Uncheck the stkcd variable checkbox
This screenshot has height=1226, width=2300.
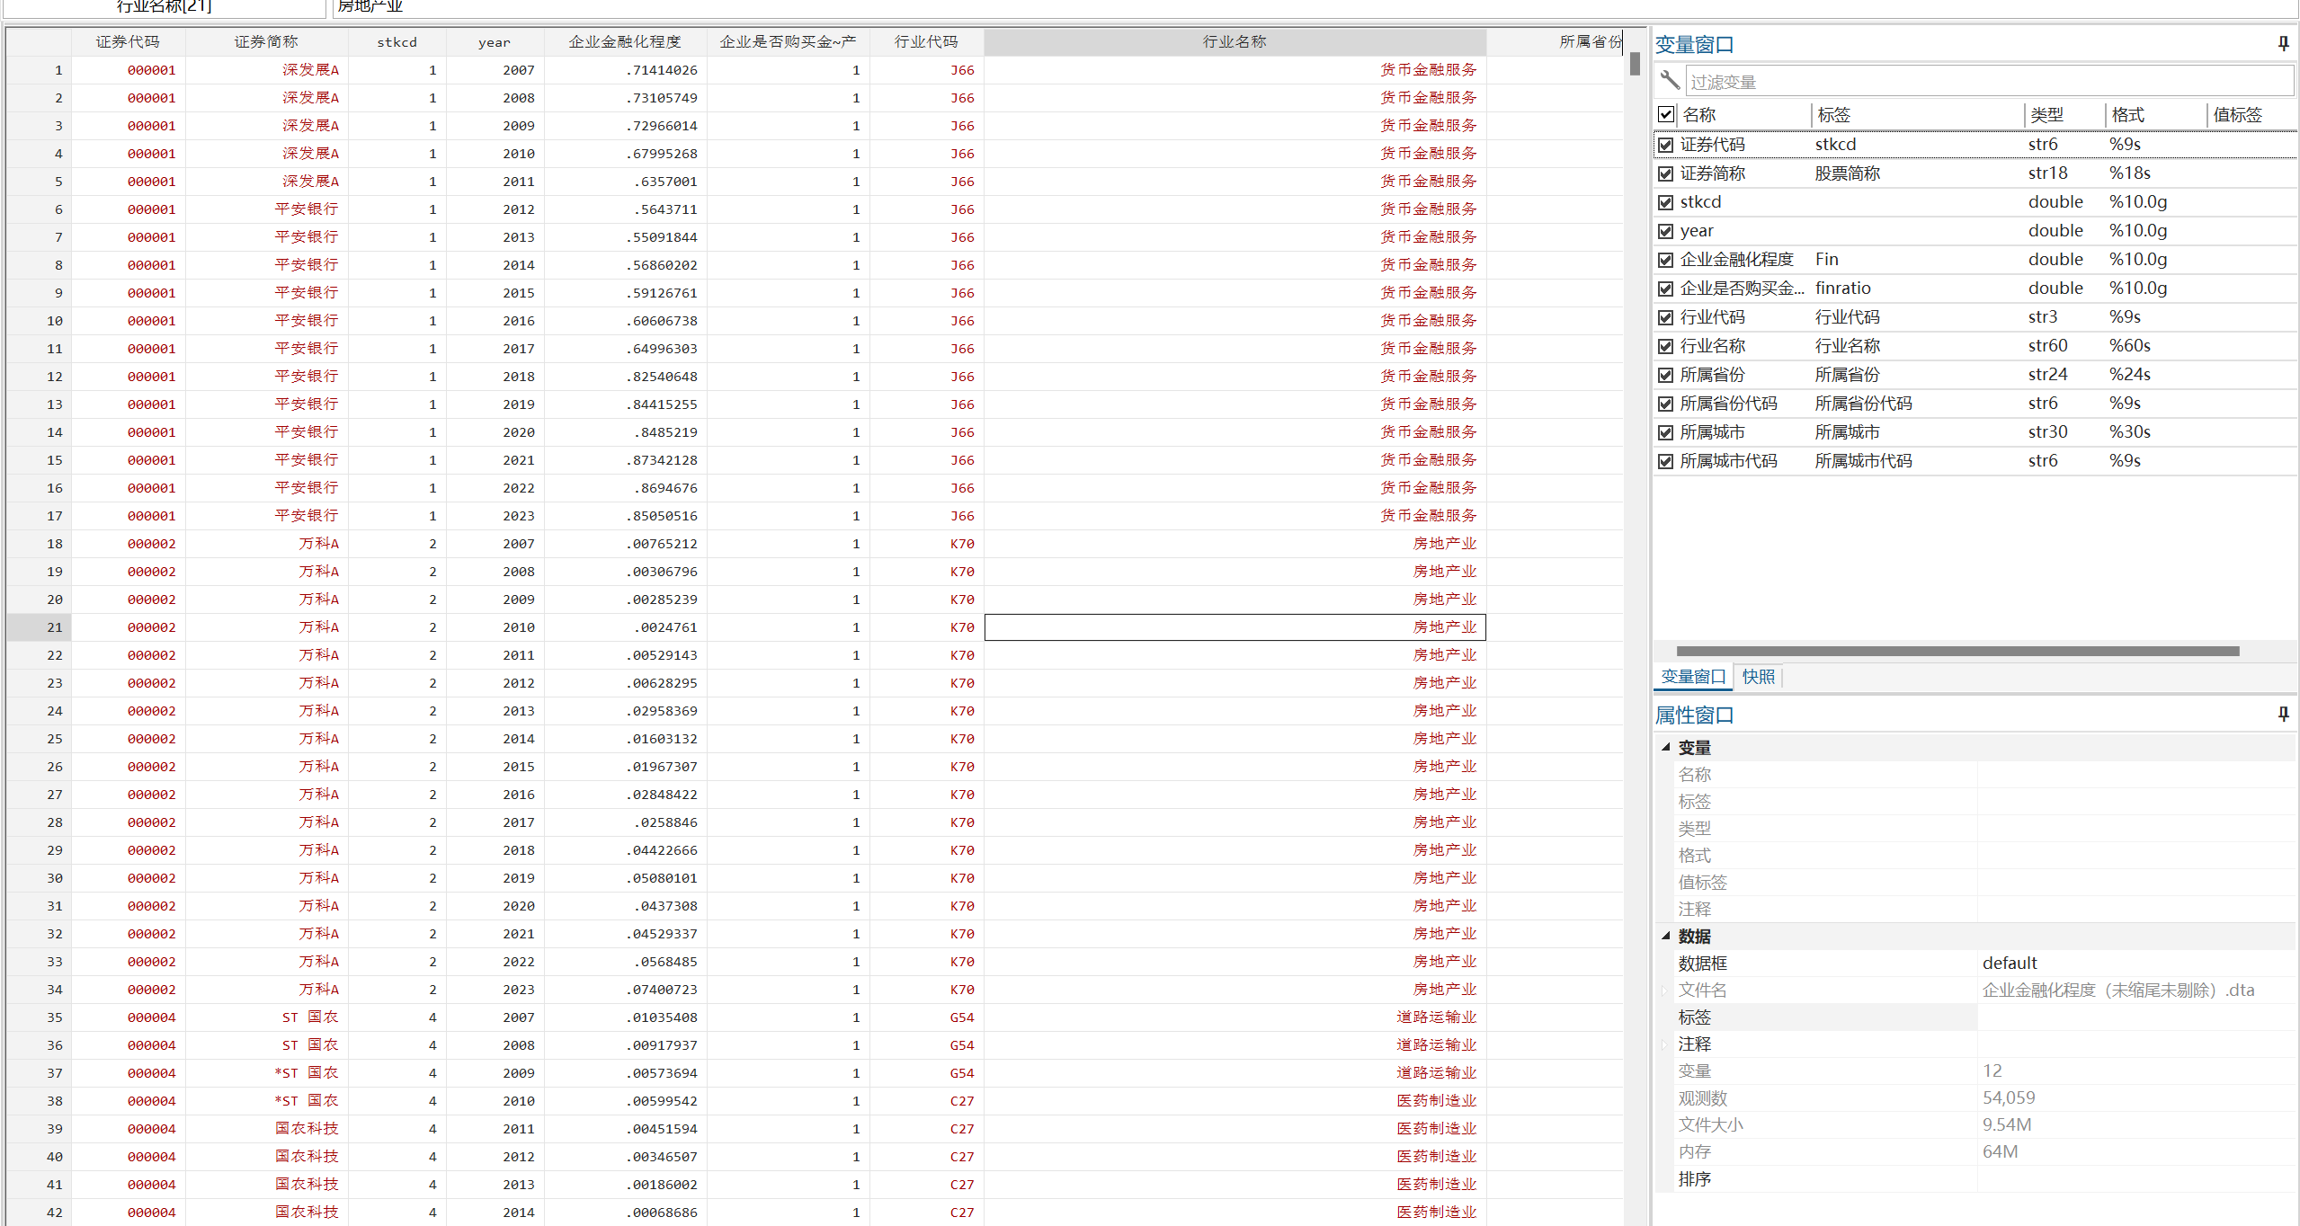point(1666,202)
